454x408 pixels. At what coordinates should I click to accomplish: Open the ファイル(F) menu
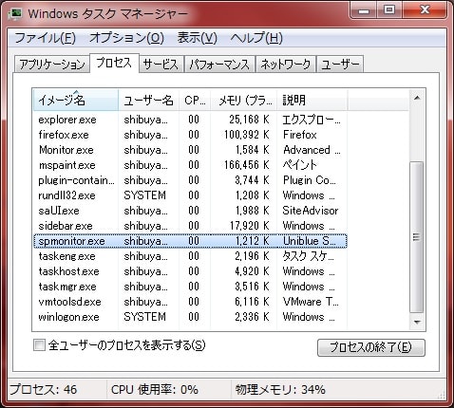(x=46, y=38)
